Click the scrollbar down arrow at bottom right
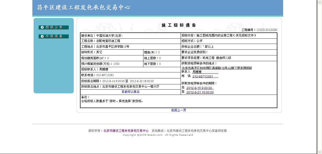Screen dimensions: 322x154 tap(319, 152)
